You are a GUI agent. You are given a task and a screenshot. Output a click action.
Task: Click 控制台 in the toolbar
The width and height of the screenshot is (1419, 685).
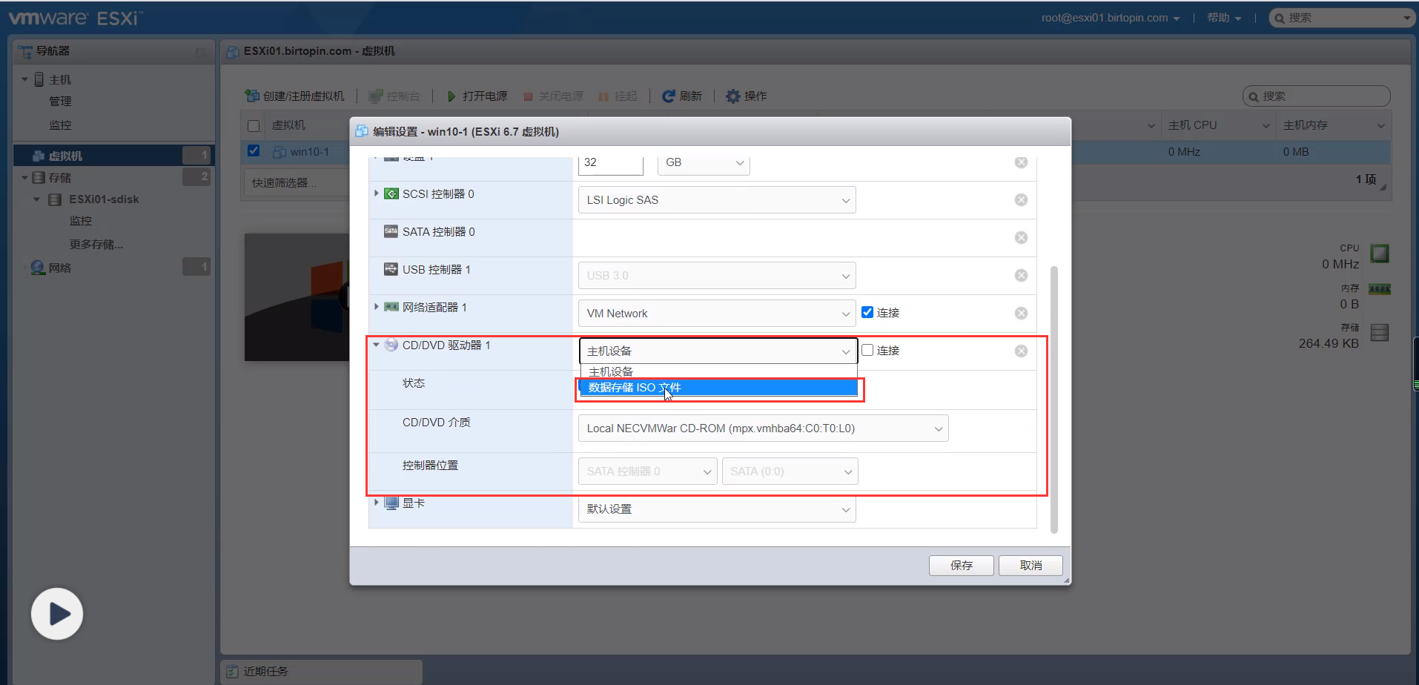[394, 96]
